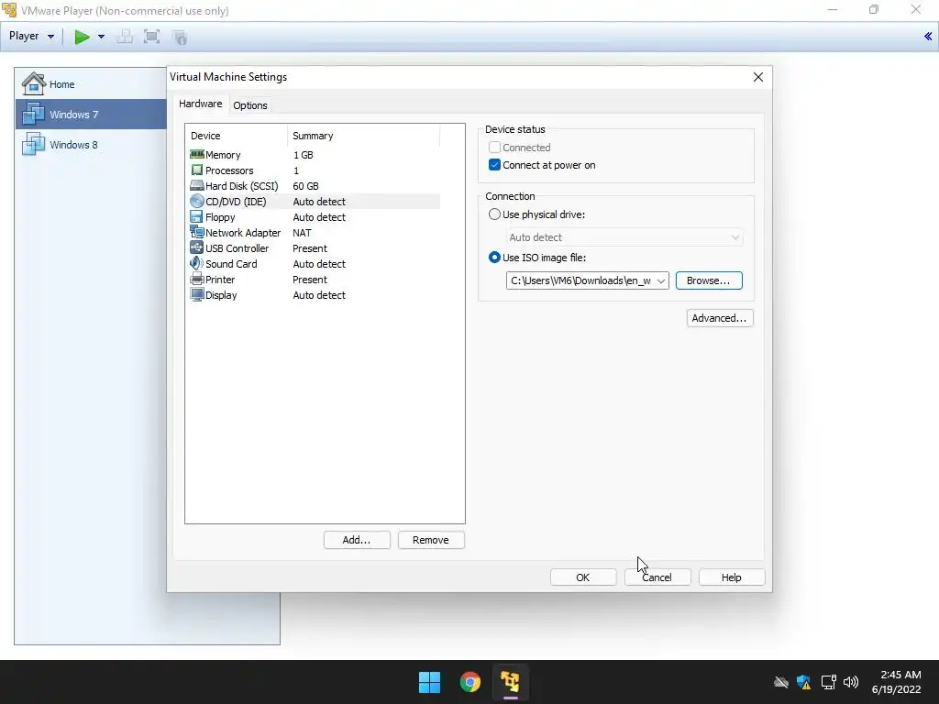Screen dimensions: 939x704
Task: Click the Summary column header
Action: (363, 136)
